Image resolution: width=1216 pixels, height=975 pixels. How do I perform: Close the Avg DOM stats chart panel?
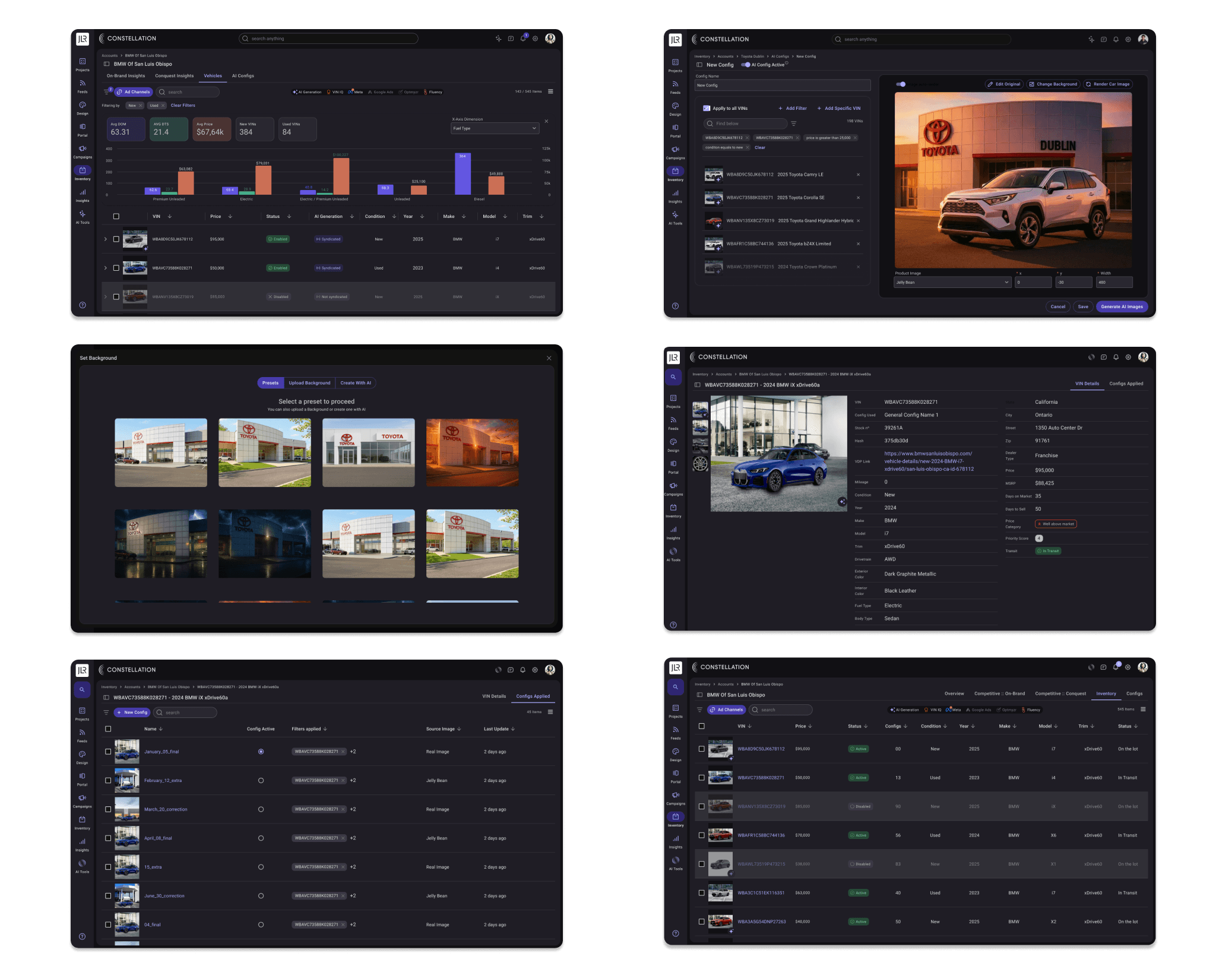[x=546, y=121]
